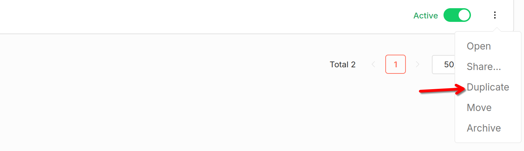
Task: Go to the previous page arrow
Action: [x=373, y=64]
